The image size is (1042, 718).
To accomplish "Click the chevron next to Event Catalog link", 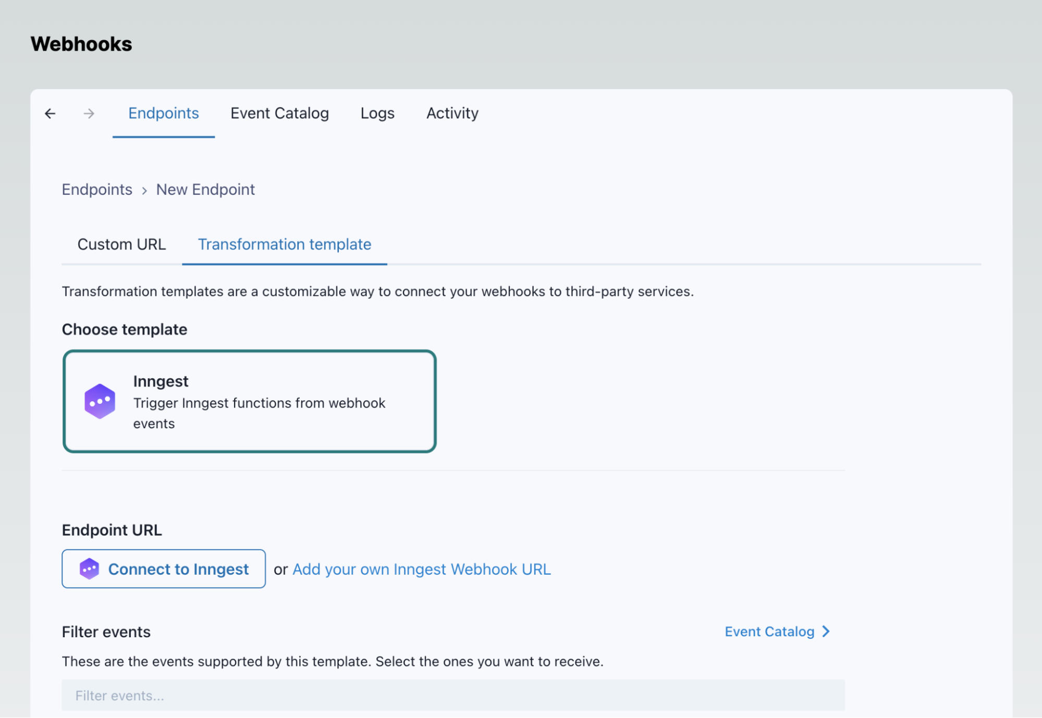I will [825, 632].
